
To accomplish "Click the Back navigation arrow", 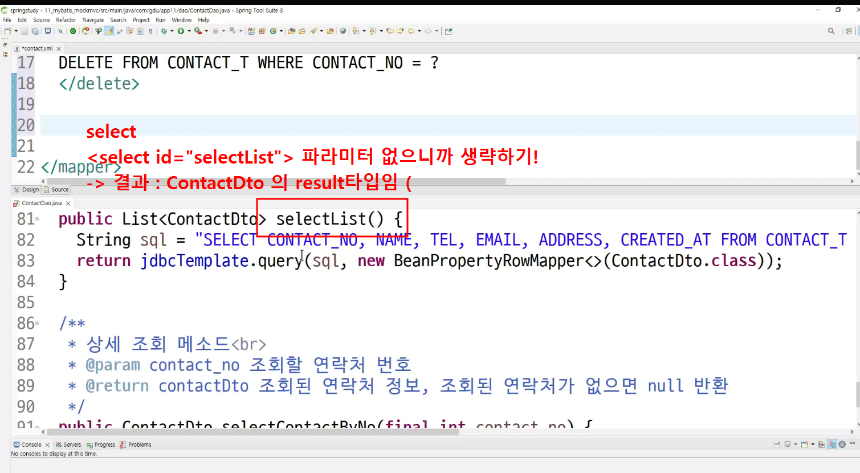I will pyautogui.click(x=411, y=31).
